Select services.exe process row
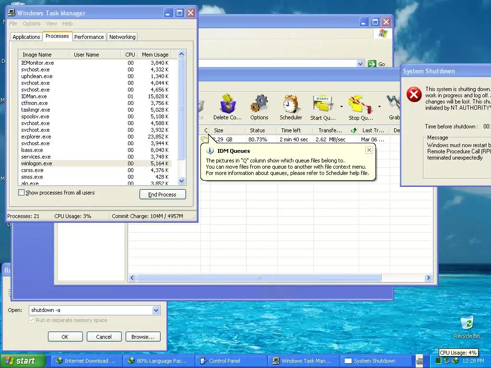Screen dimensions: 491x368 [x=95, y=157]
